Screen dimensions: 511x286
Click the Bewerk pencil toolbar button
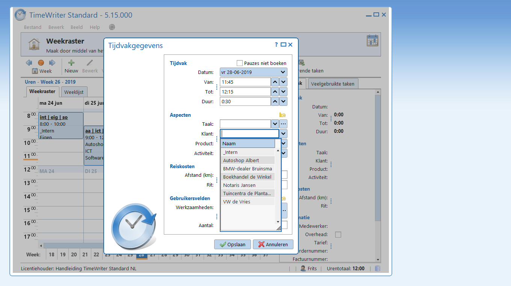[x=90, y=66]
